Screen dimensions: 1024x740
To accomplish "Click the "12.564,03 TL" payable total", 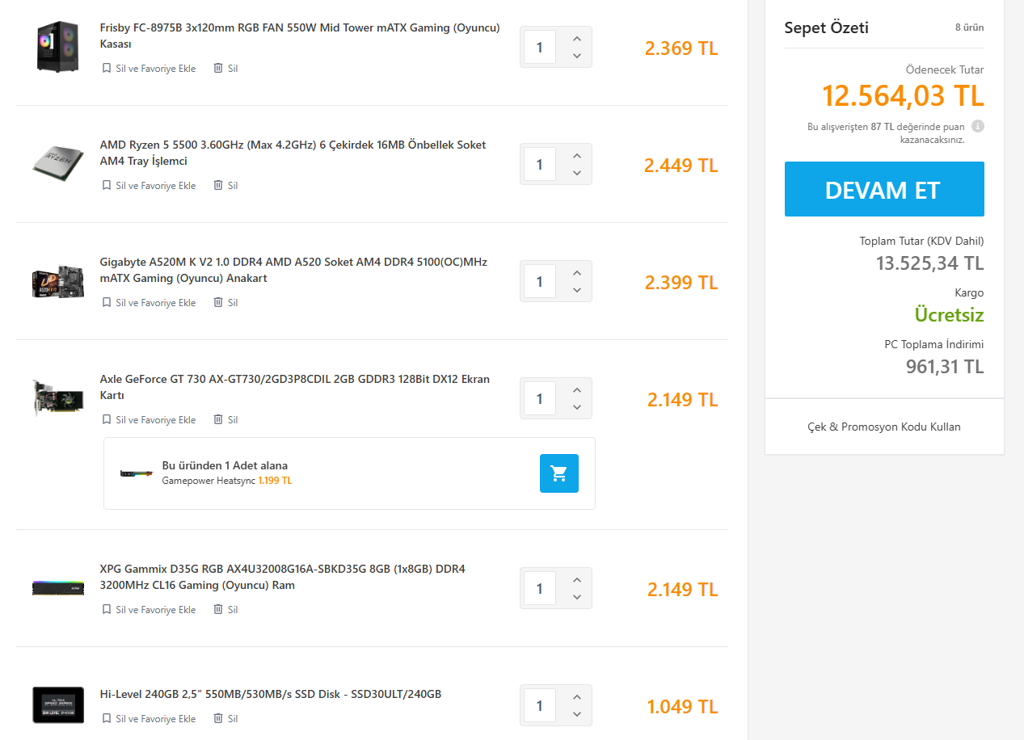I will (903, 96).
